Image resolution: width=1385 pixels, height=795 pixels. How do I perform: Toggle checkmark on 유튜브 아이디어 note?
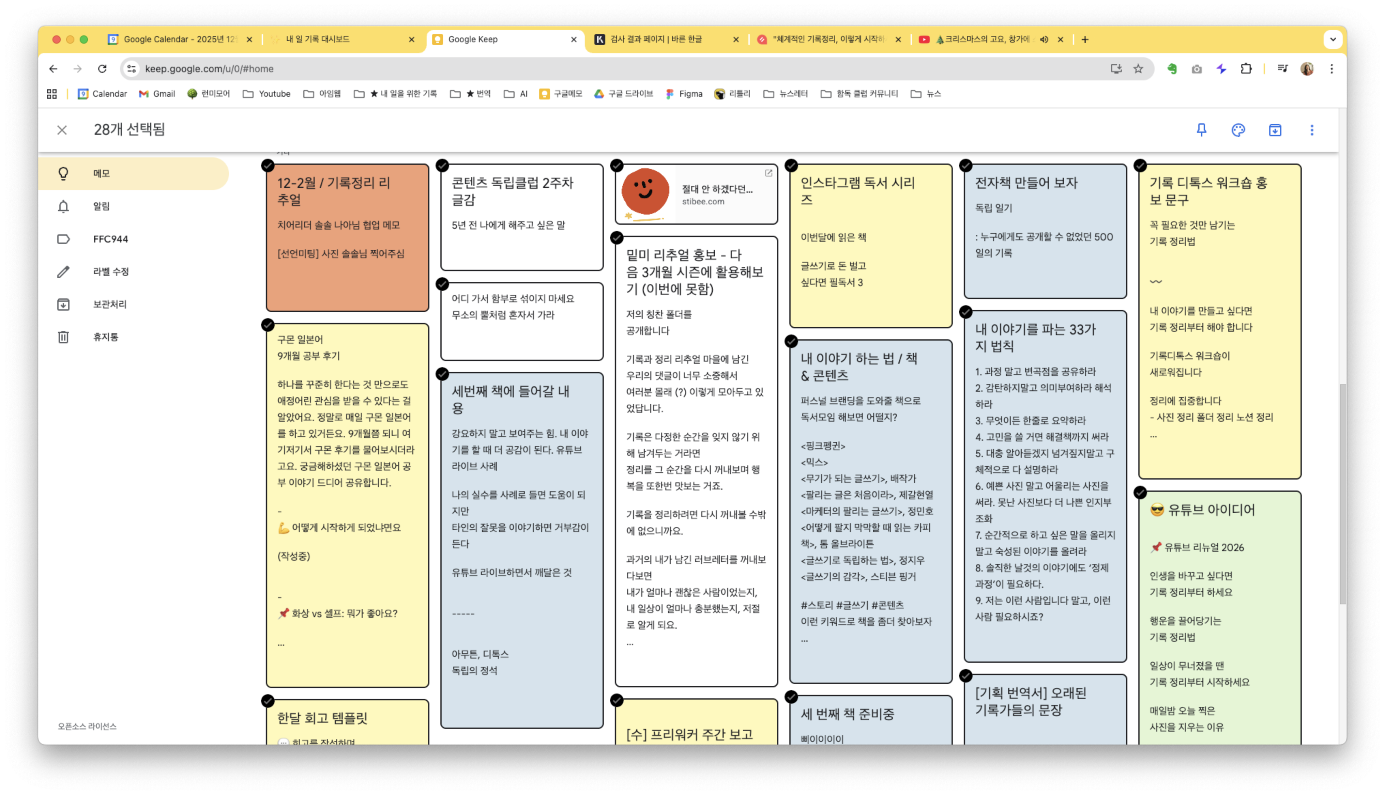coord(1140,493)
